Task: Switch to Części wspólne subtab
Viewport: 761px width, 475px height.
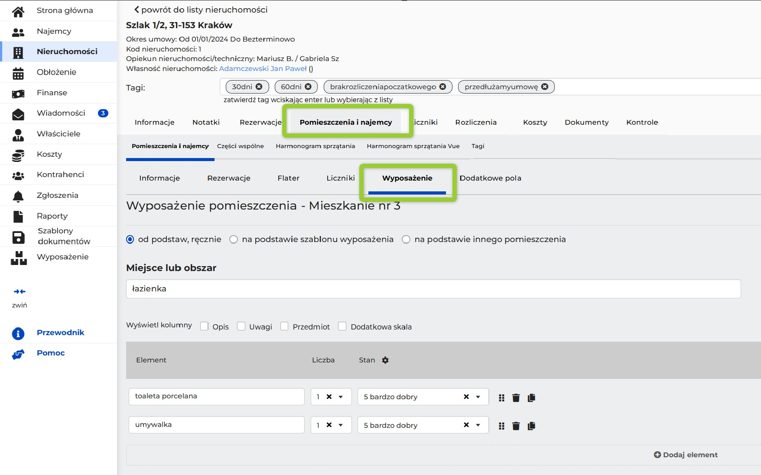Action: click(x=241, y=146)
